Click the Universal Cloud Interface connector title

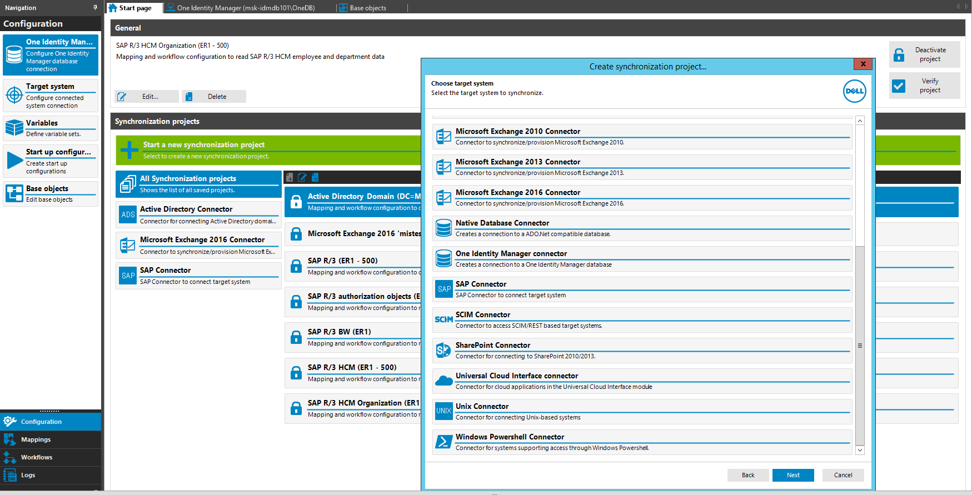pos(517,376)
